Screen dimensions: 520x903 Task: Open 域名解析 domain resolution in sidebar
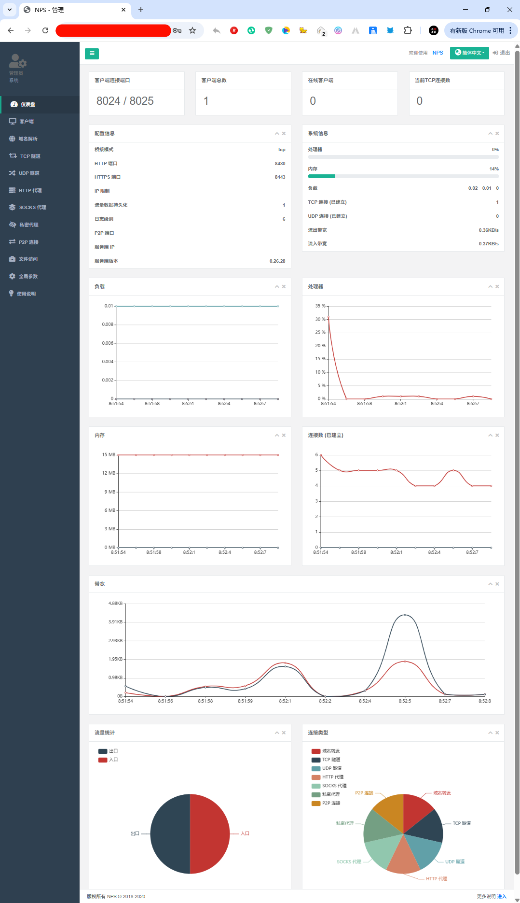tap(27, 139)
